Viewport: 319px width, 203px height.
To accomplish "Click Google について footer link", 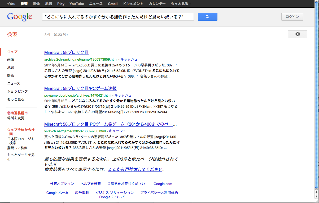I will pyautogui.click(x=112, y=197).
